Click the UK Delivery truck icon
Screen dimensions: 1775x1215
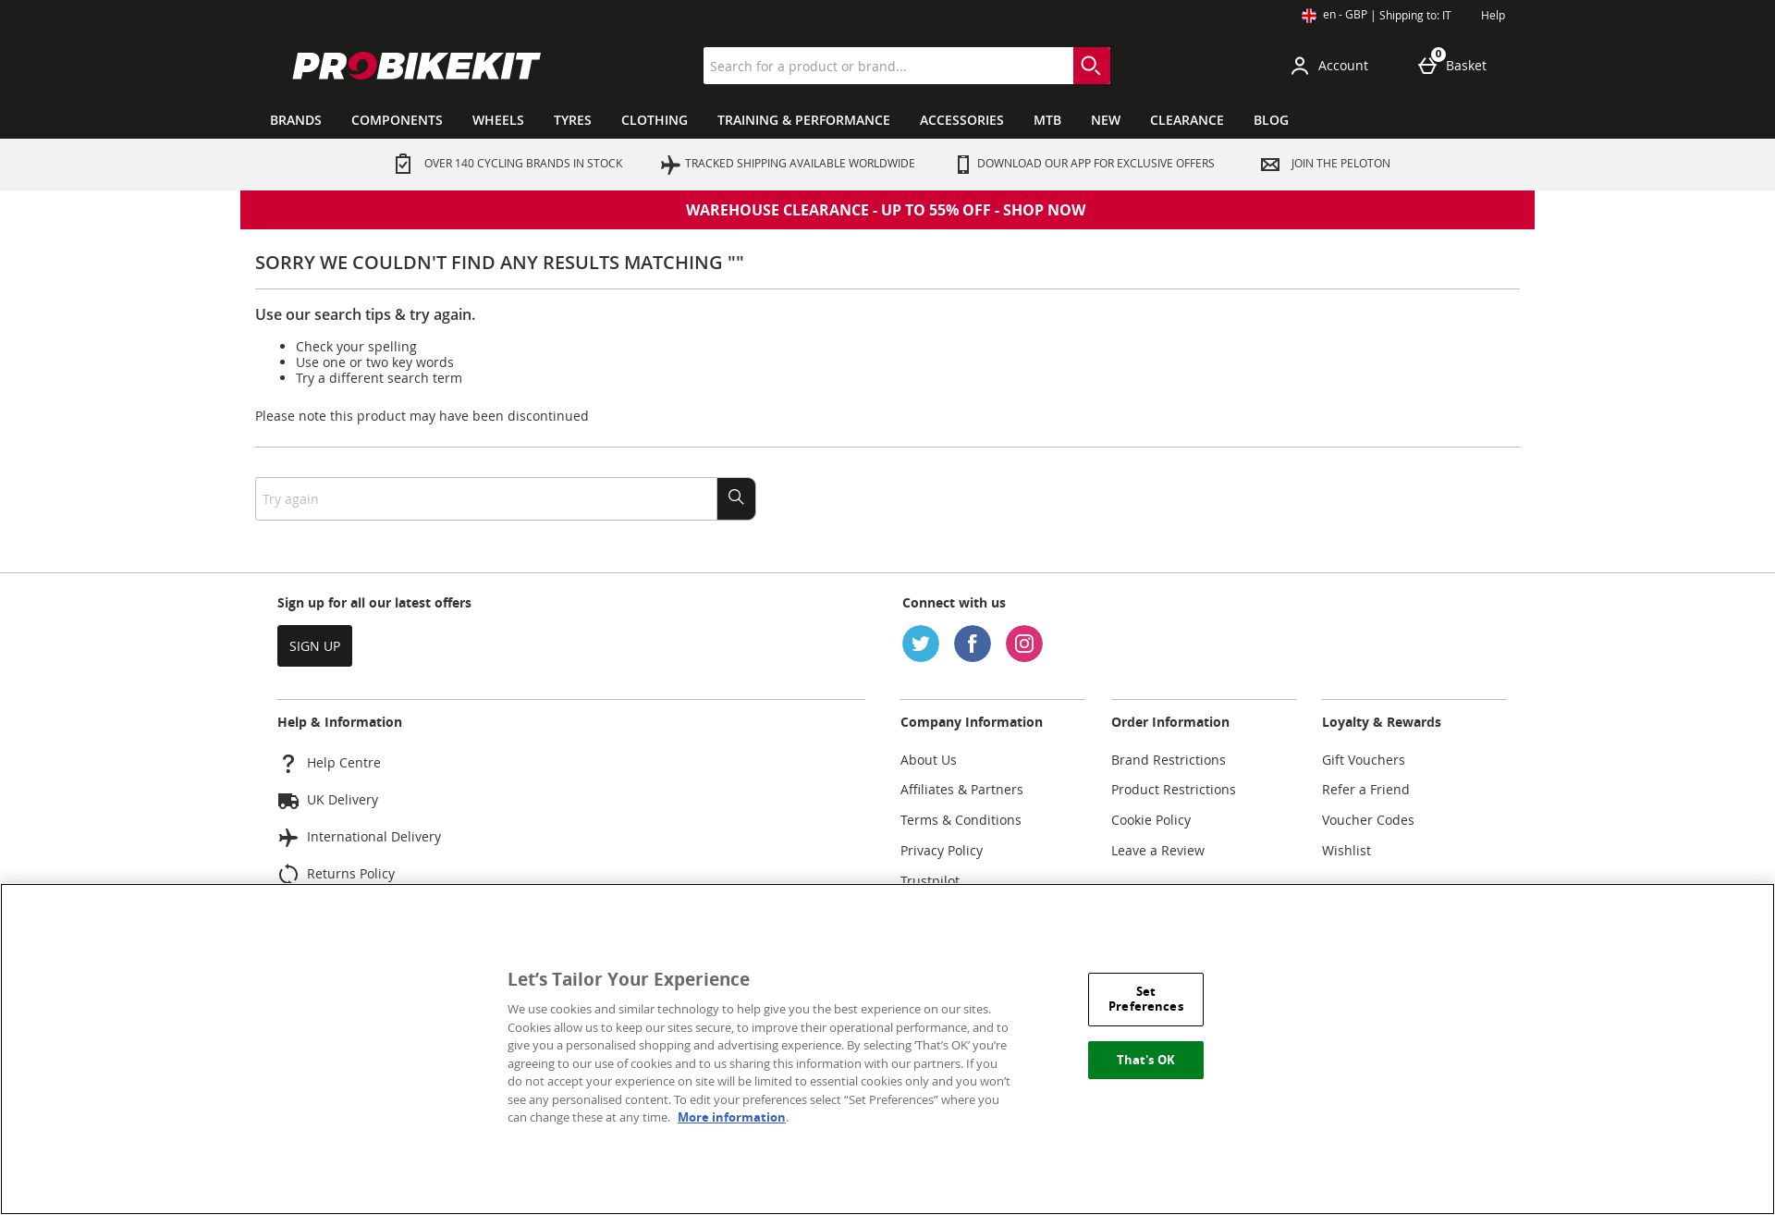tap(288, 801)
